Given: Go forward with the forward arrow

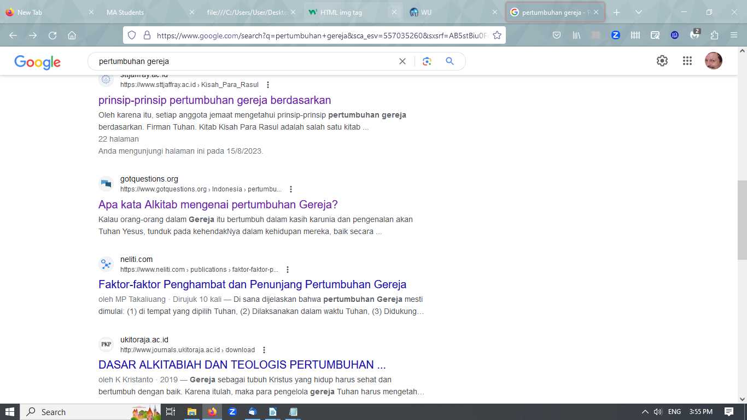Looking at the screenshot, I should pos(33,35).
